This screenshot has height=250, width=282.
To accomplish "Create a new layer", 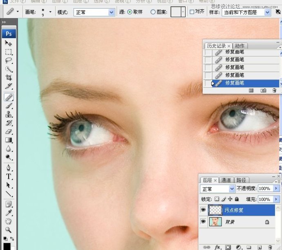I will click(260, 247).
